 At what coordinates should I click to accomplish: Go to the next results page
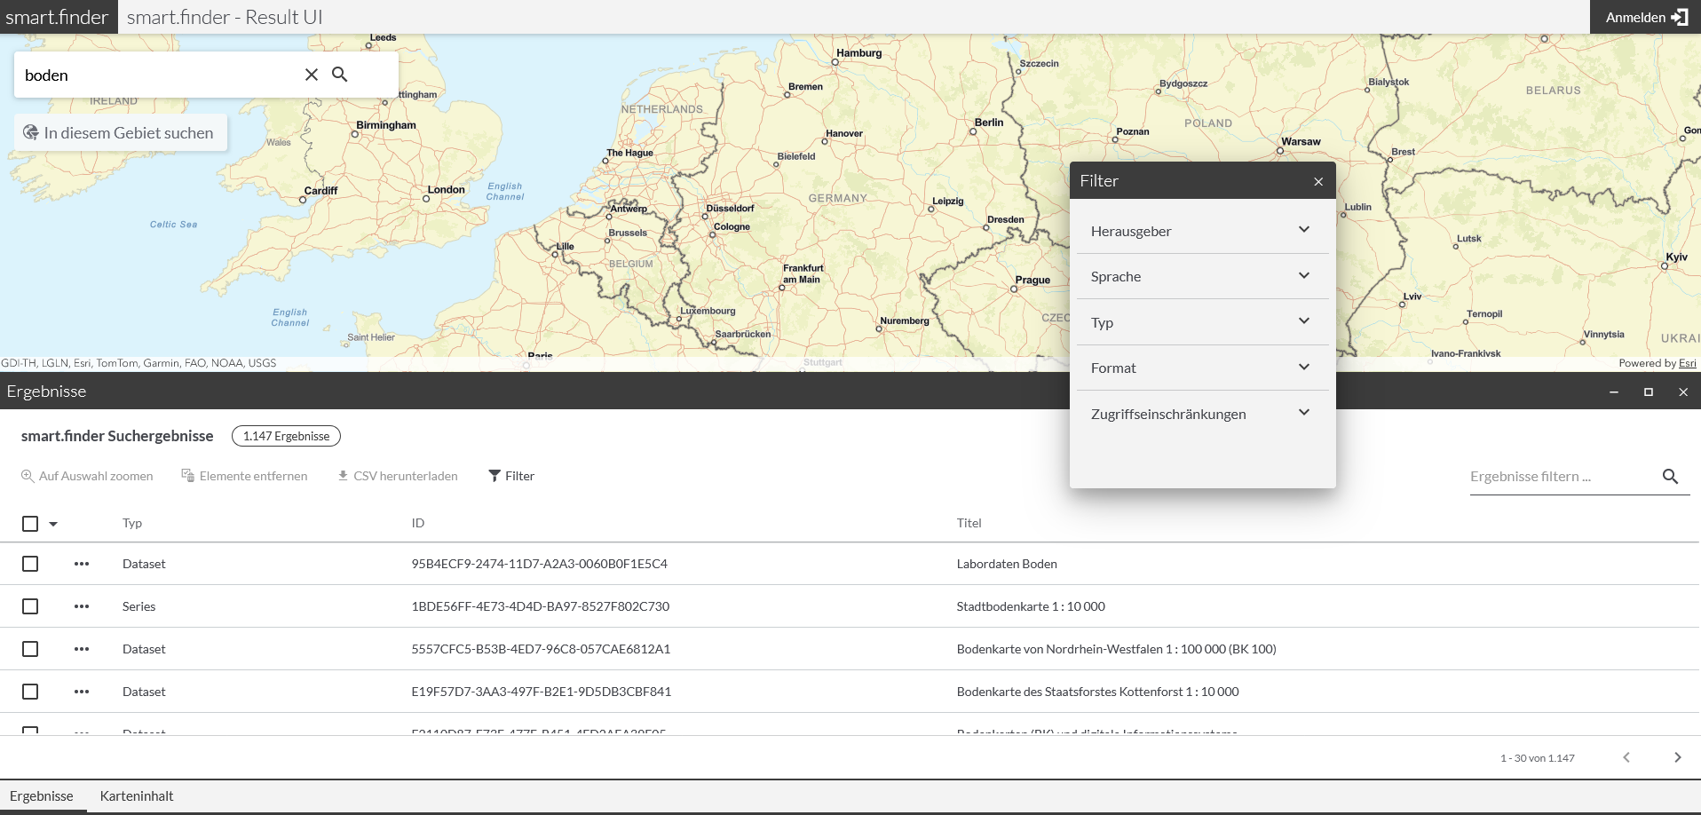1677,757
